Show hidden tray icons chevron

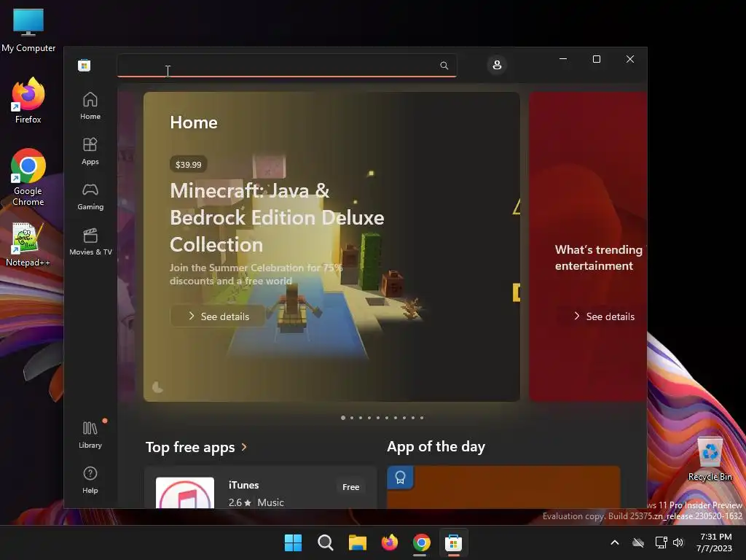pyautogui.click(x=615, y=542)
